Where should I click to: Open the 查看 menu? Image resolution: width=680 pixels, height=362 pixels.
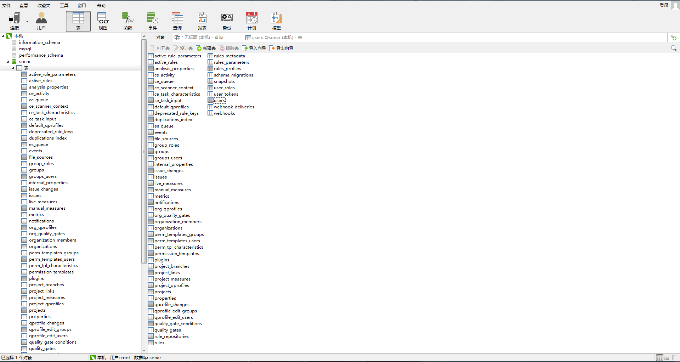click(x=24, y=5)
